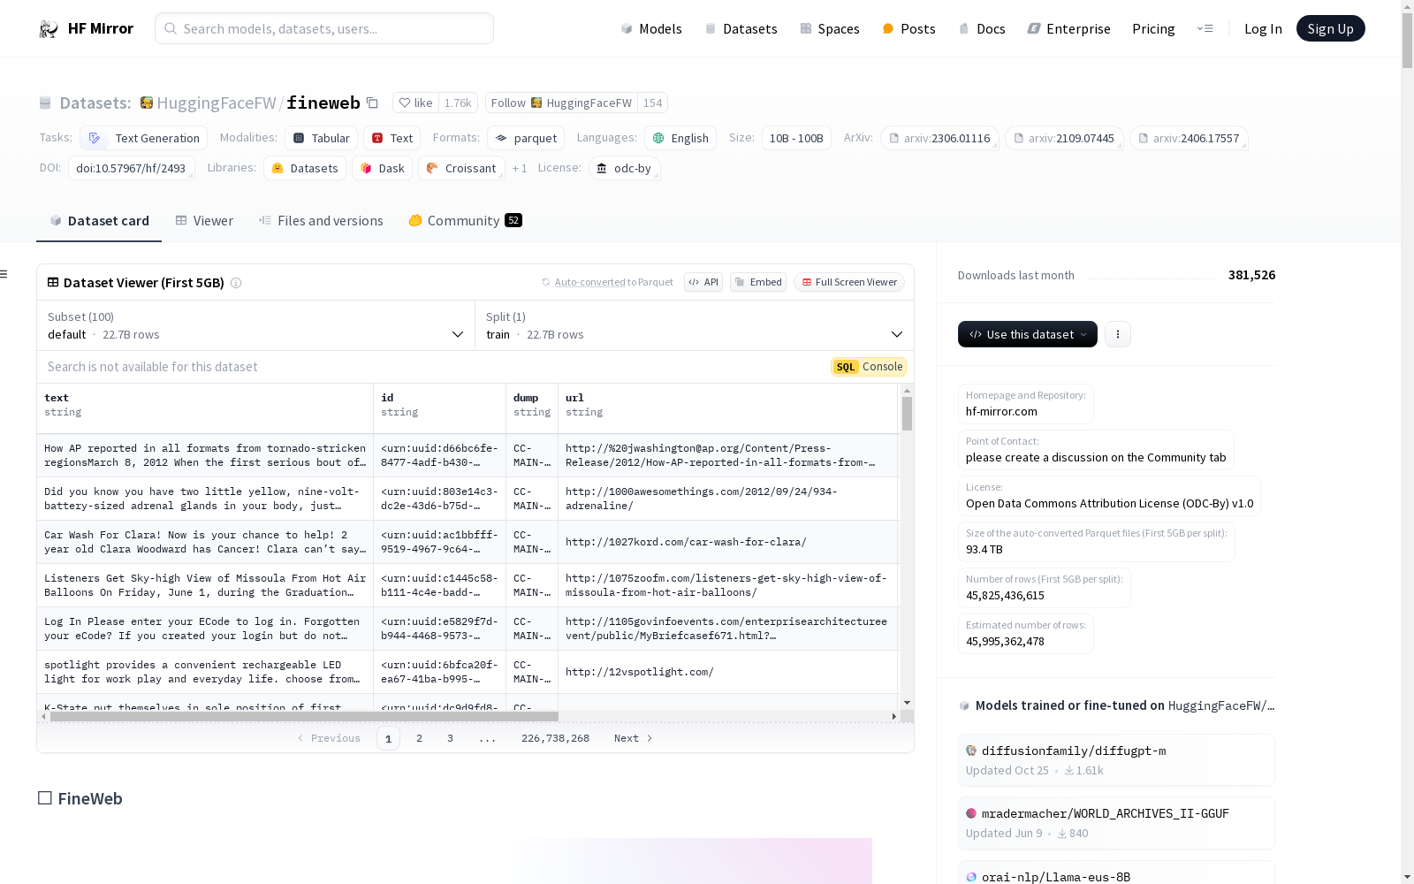Image resolution: width=1414 pixels, height=884 pixels.
Task: Open the Viewer tab
Action: 204,221
